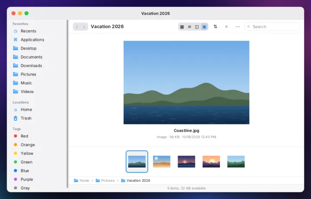Screen dimensions: 311x199
Task: Click the Home folder icon in path bar
Action: coord(76,180)
